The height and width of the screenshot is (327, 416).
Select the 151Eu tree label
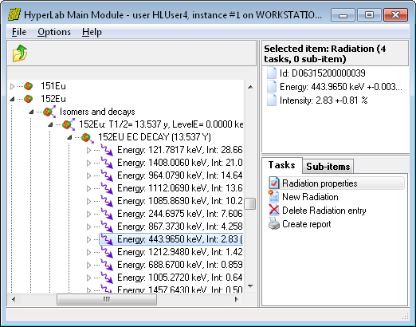pyautogui.click(x=53, y=86)
